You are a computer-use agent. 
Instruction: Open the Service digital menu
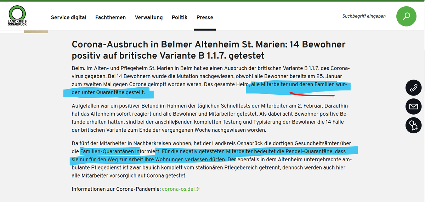click(x=69, y=17)
